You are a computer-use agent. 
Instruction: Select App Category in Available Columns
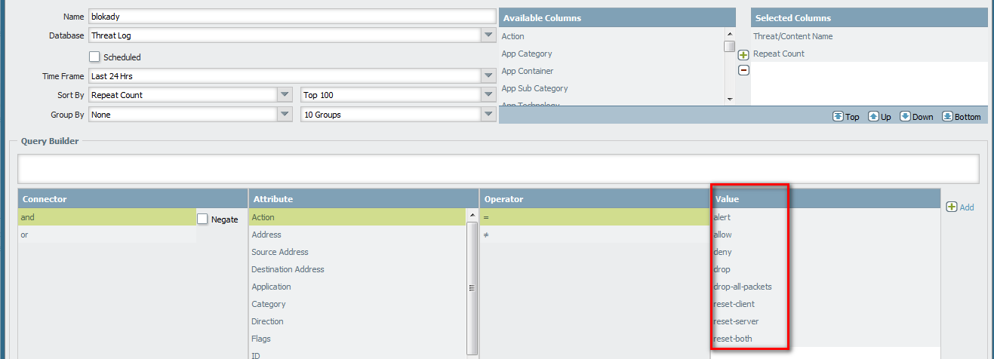611,54
